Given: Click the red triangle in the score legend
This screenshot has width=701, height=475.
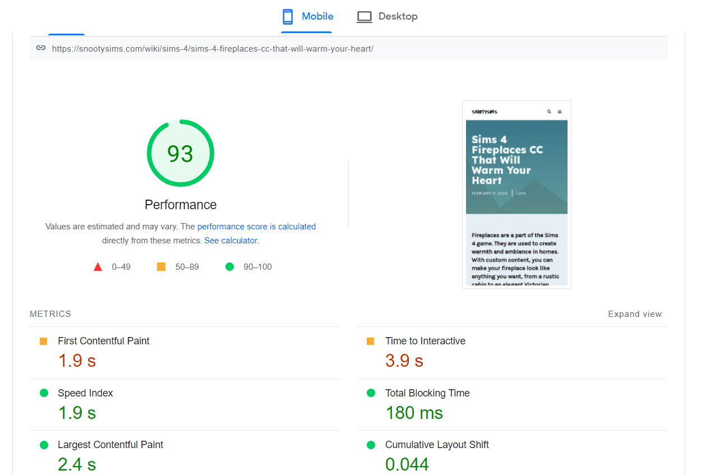Looking at the screenshot, I should click(x=98, y=266).
